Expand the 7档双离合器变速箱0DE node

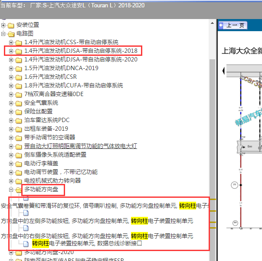pos(11,94)
